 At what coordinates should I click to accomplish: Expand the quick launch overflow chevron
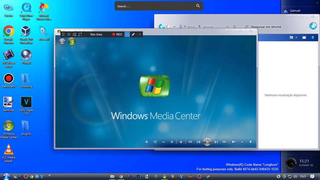point(49,175)
